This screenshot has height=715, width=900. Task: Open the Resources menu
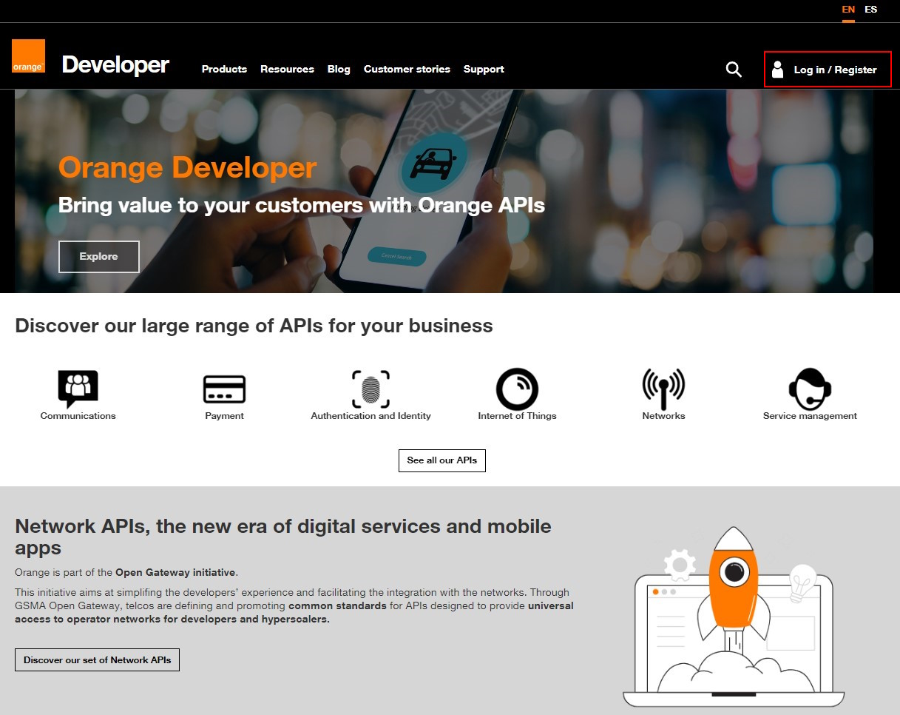287,69
